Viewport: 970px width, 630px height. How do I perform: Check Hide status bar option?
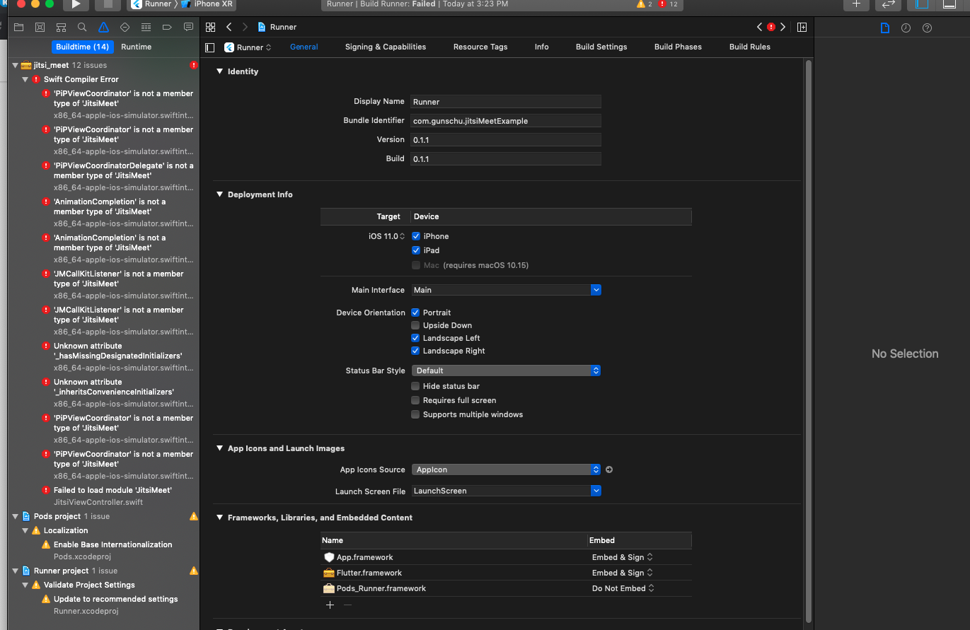point(416,386)
